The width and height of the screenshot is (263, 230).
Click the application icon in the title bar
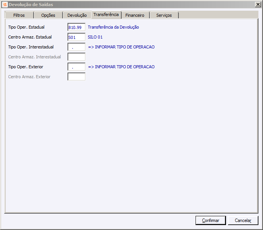(5, 5)
